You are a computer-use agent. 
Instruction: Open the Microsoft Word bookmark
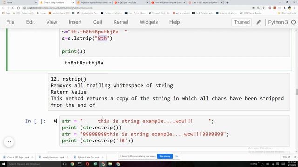159,13
